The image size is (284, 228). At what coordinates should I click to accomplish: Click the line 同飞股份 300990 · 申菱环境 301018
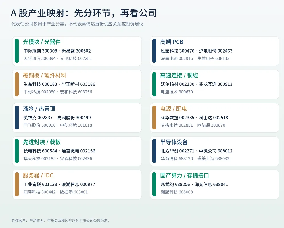[58, 125]
